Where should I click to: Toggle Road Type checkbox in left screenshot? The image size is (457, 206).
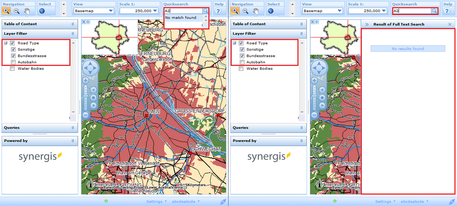(12, 43)
